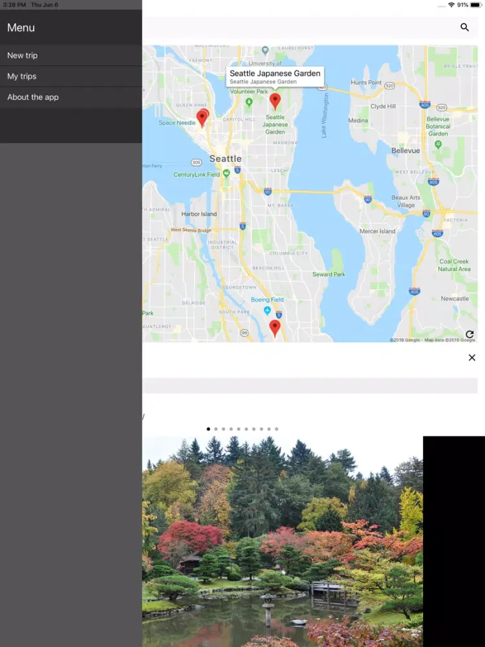Click the Mercer Island map label
The width and height of the screenshot is (485, 647).
(378, 231)
